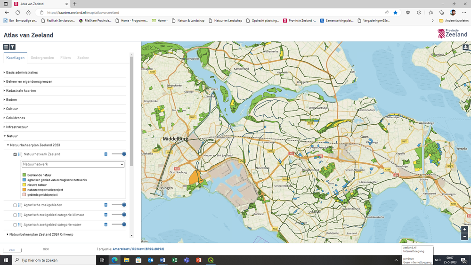Image resolution: width=471 pixels, height=265 pixels.
Task: Click the Provincie Zeeland logo
Action: click(452, 33)
